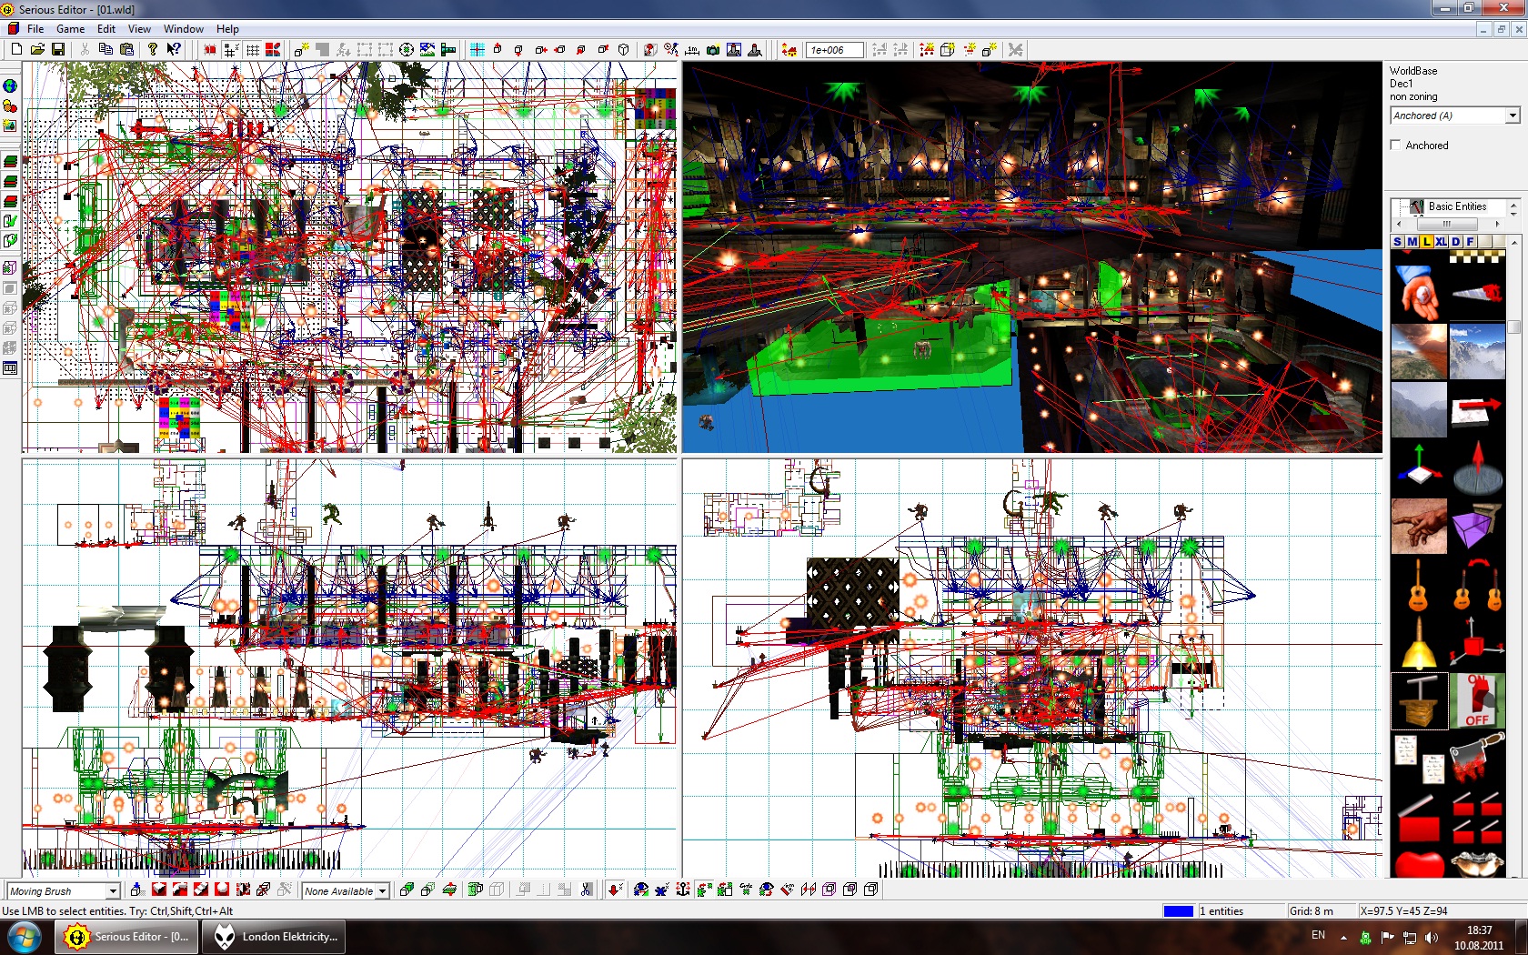Image resolution: width=1528 pixels, height=955 pixels.
Task: Click the New world document icon
Action: coord(17,49)
